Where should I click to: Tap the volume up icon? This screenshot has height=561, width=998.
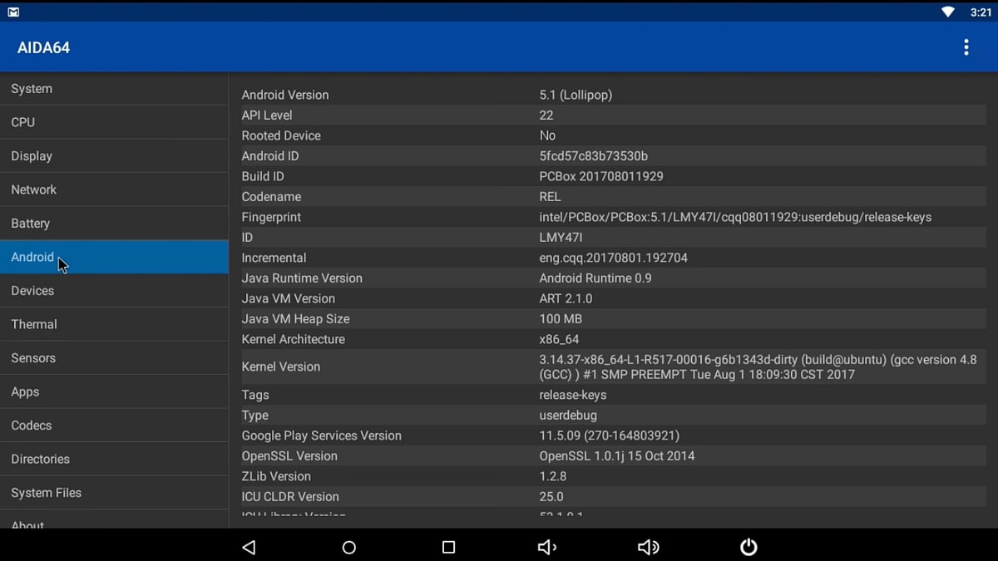coord(648,547)
